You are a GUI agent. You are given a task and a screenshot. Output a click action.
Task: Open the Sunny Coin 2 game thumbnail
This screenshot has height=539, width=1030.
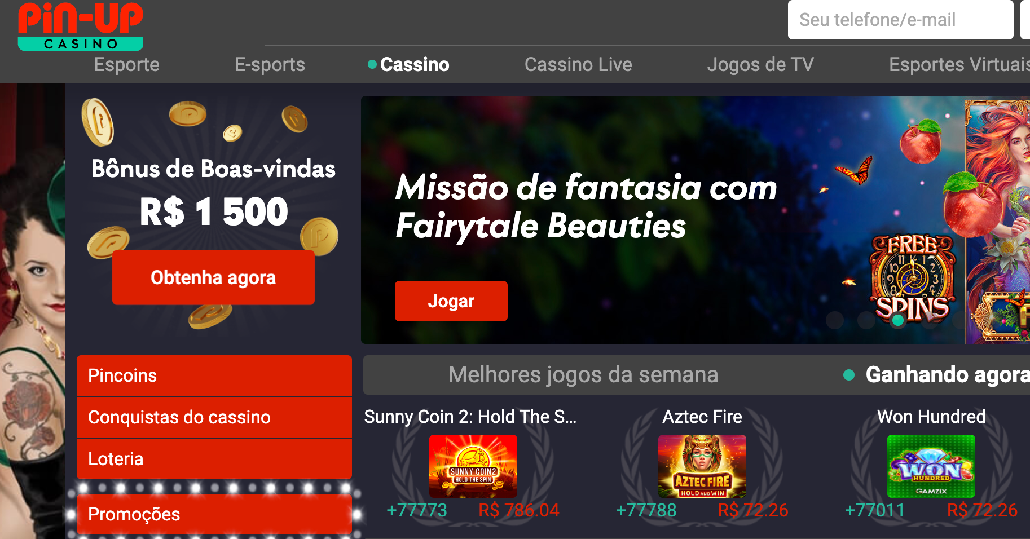pyautogui.click(x=473, y=466)
